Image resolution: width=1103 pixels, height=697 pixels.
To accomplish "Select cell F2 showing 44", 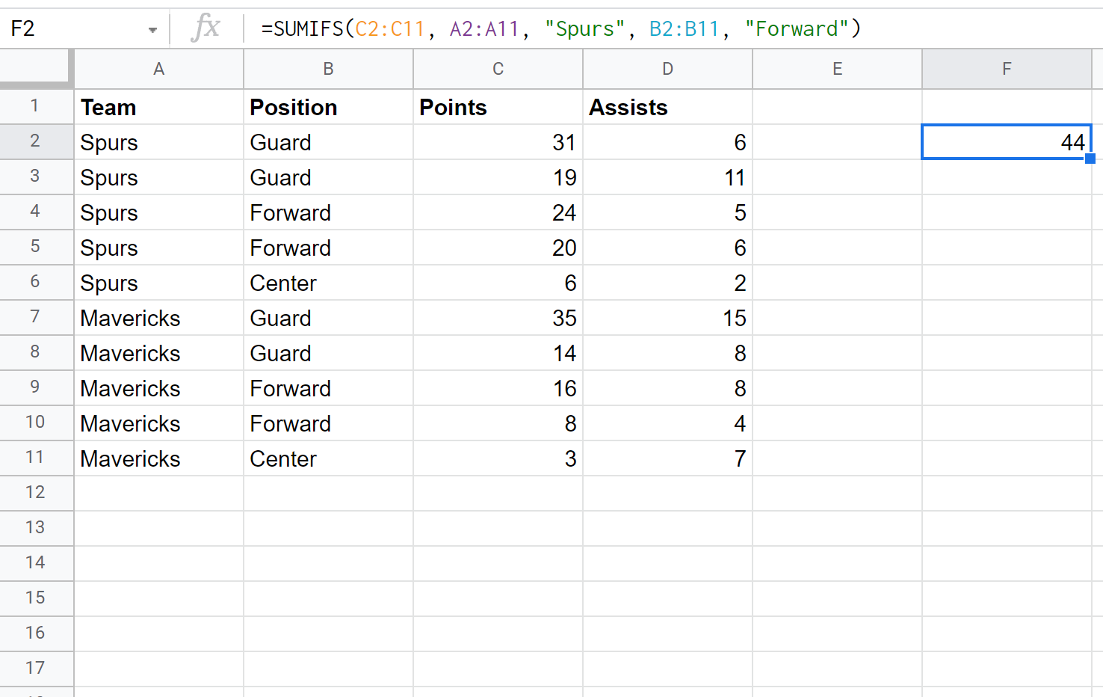I will tap(1006, 142).
